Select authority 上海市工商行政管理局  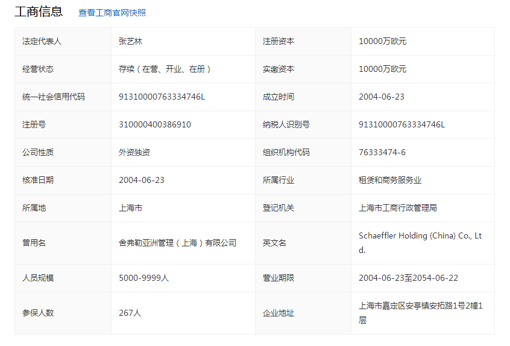click(398, 208)
